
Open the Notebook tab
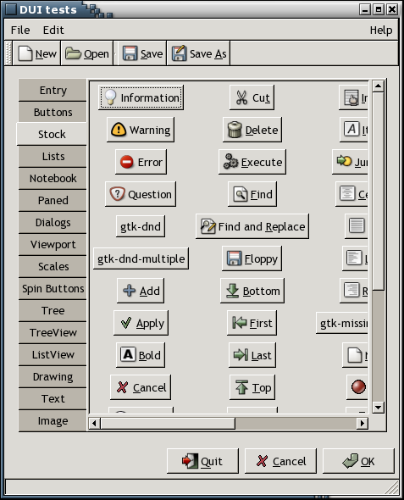53,178
